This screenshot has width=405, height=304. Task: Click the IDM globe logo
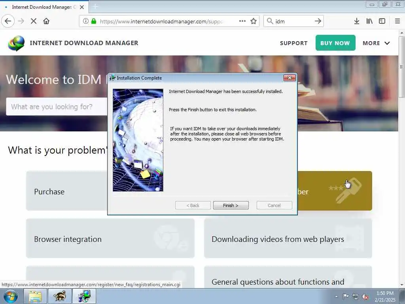tap(16, 43)
